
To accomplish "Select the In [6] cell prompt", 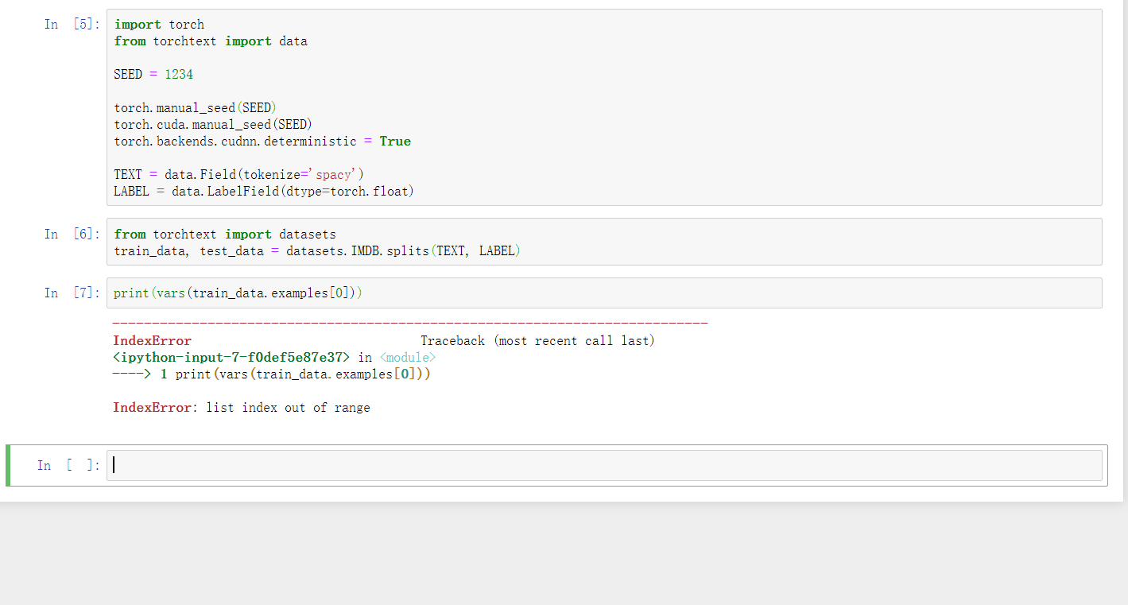I will coord(72,234).
